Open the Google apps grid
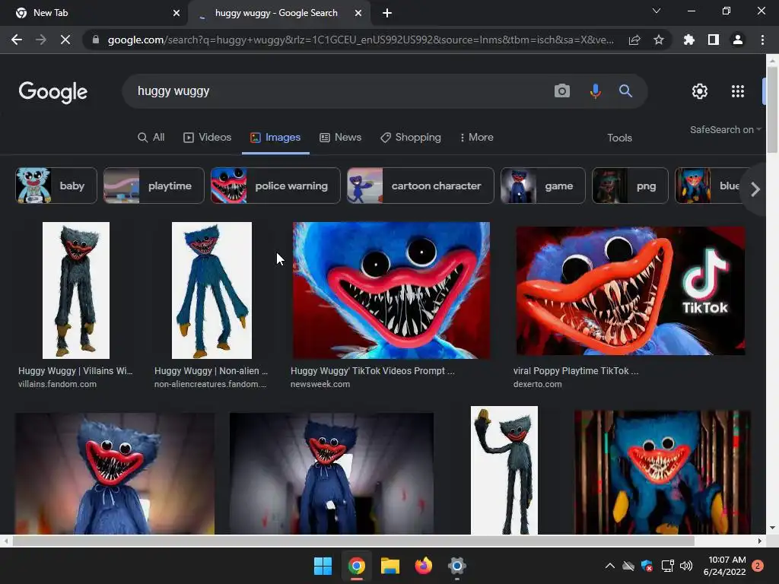 point(738,91)
